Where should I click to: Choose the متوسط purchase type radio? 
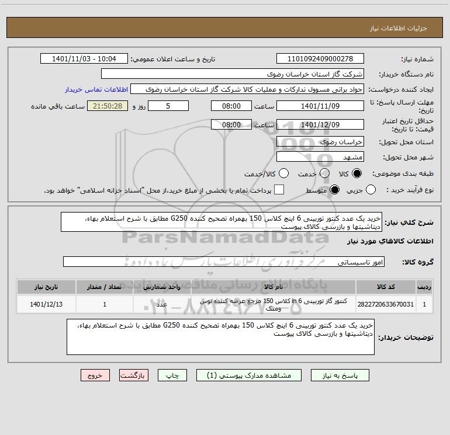(335, 190)
